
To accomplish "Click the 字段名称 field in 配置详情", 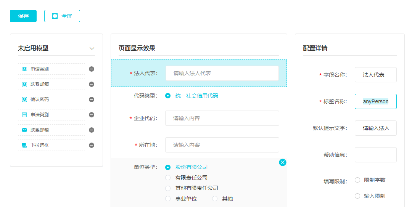I will (375, 75).
